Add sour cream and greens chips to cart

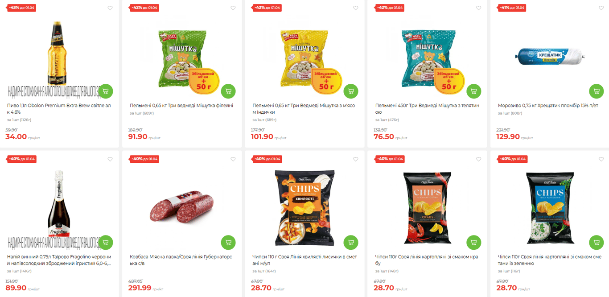(597, 242)
